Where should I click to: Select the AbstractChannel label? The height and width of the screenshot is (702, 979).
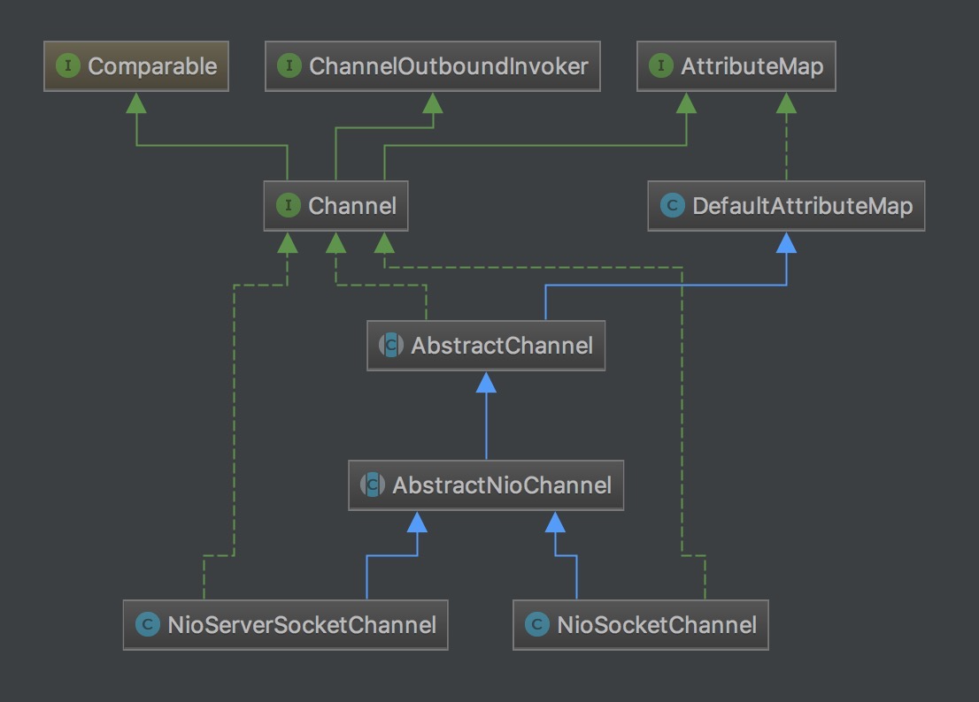click(502, 346)
